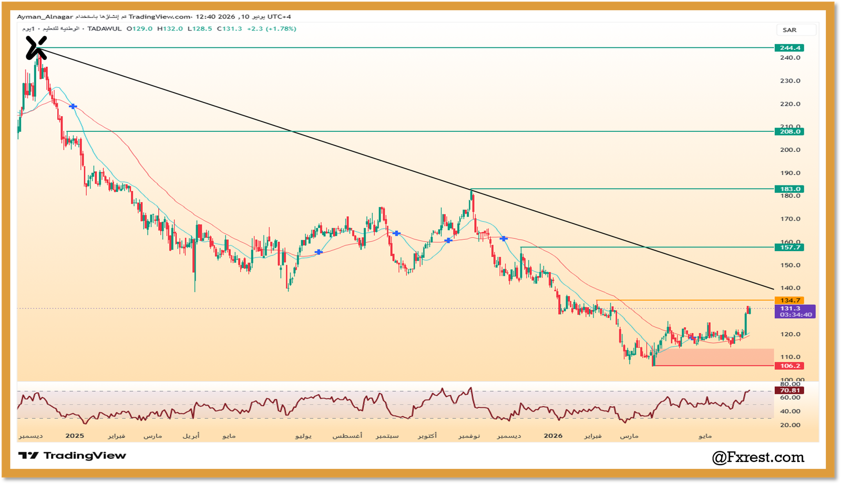Select the 157.7 level label

(789, 247)
